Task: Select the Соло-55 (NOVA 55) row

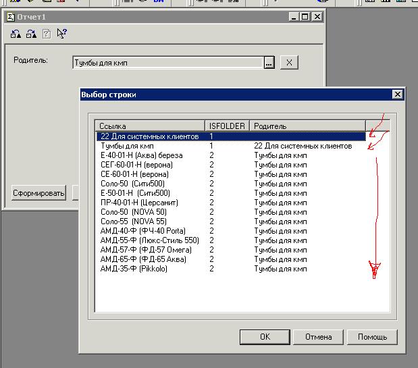Action: coord(134,221)
